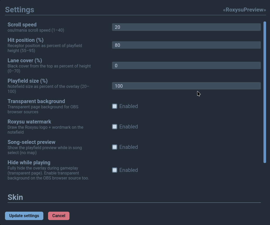Click the Settings heading
The height and width of the screenshot is (225, 270).
pos(20,10)
